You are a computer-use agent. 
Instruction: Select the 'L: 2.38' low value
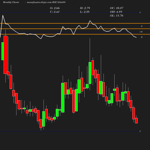(85, 12)
